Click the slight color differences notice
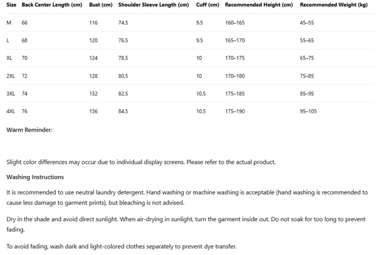Image resolution: width=376 pixels, height=255 pixels. (x=140, y=162)
